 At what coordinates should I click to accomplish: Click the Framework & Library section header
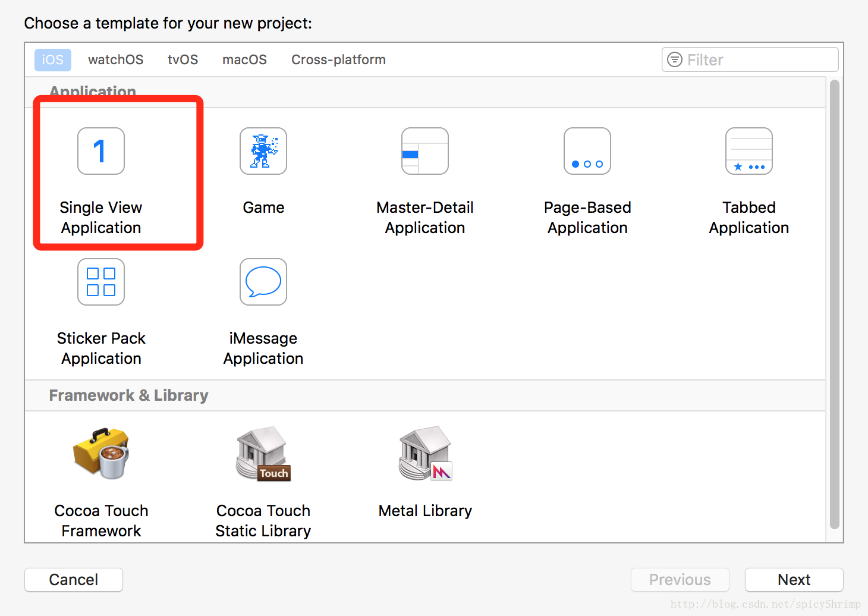click(x=128, y=395)
